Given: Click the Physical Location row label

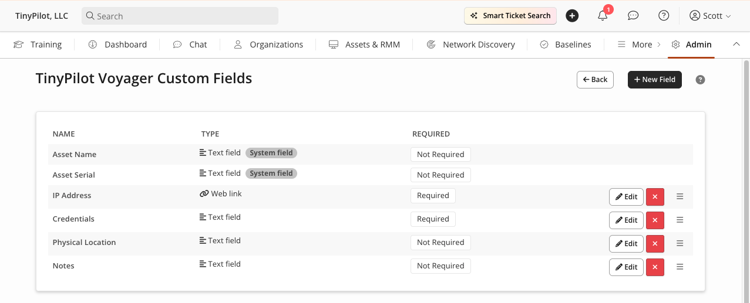Looking at the screenshot, I should [x=85, y=243].
